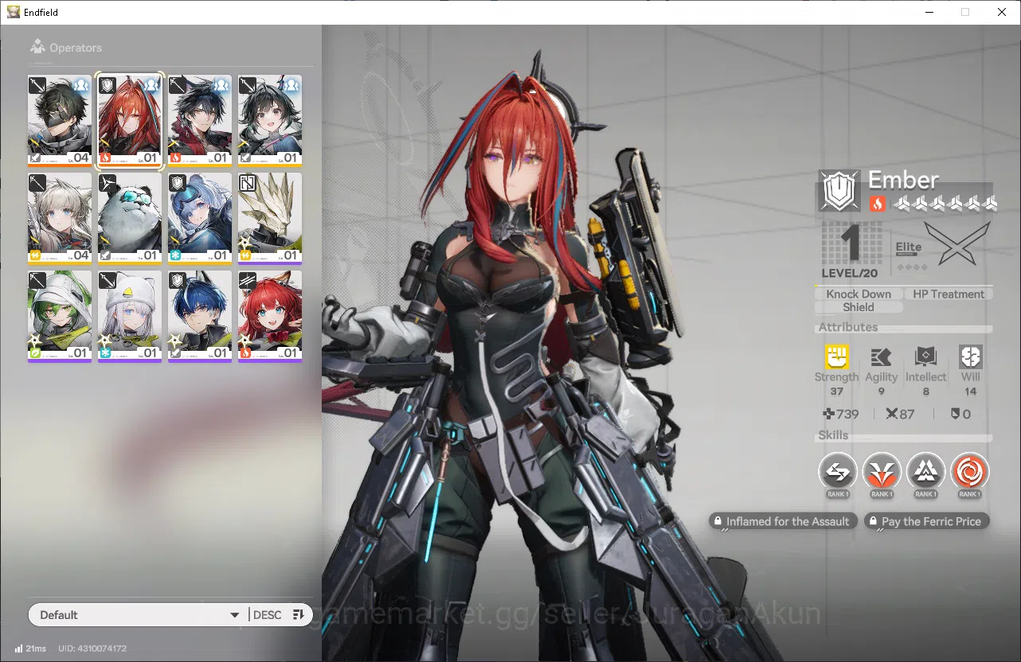Select the panda with sunglasses operator card
Image resolution: width=1021 pixels, height=662 pixels.
coord(130,219)
